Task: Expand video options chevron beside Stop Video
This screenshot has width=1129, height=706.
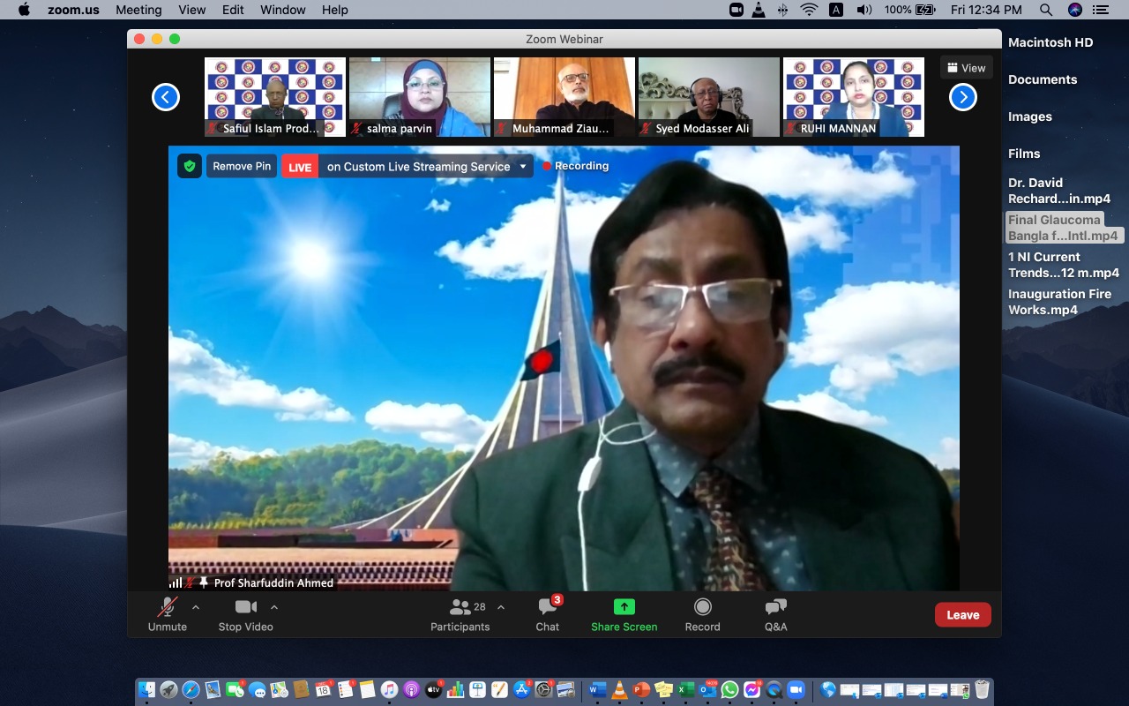Action: [x=274, y=607]
